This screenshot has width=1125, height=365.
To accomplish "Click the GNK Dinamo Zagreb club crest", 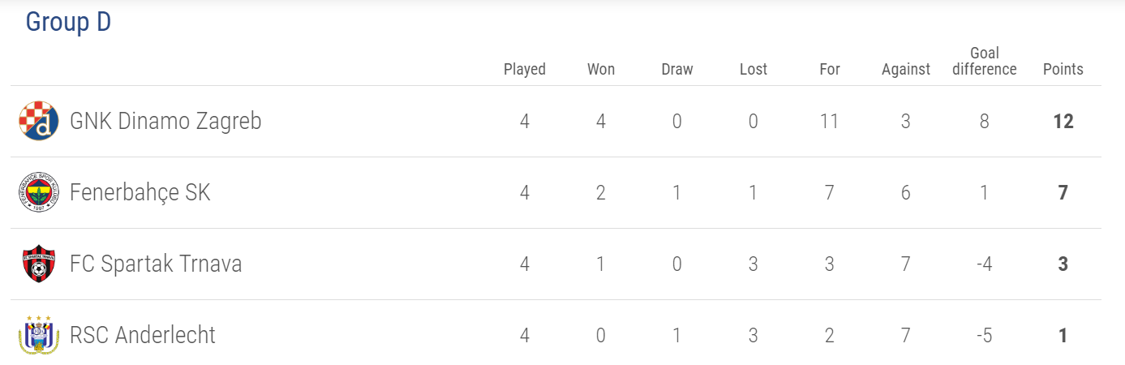I will pyautogui.click(x=39, y=121).
